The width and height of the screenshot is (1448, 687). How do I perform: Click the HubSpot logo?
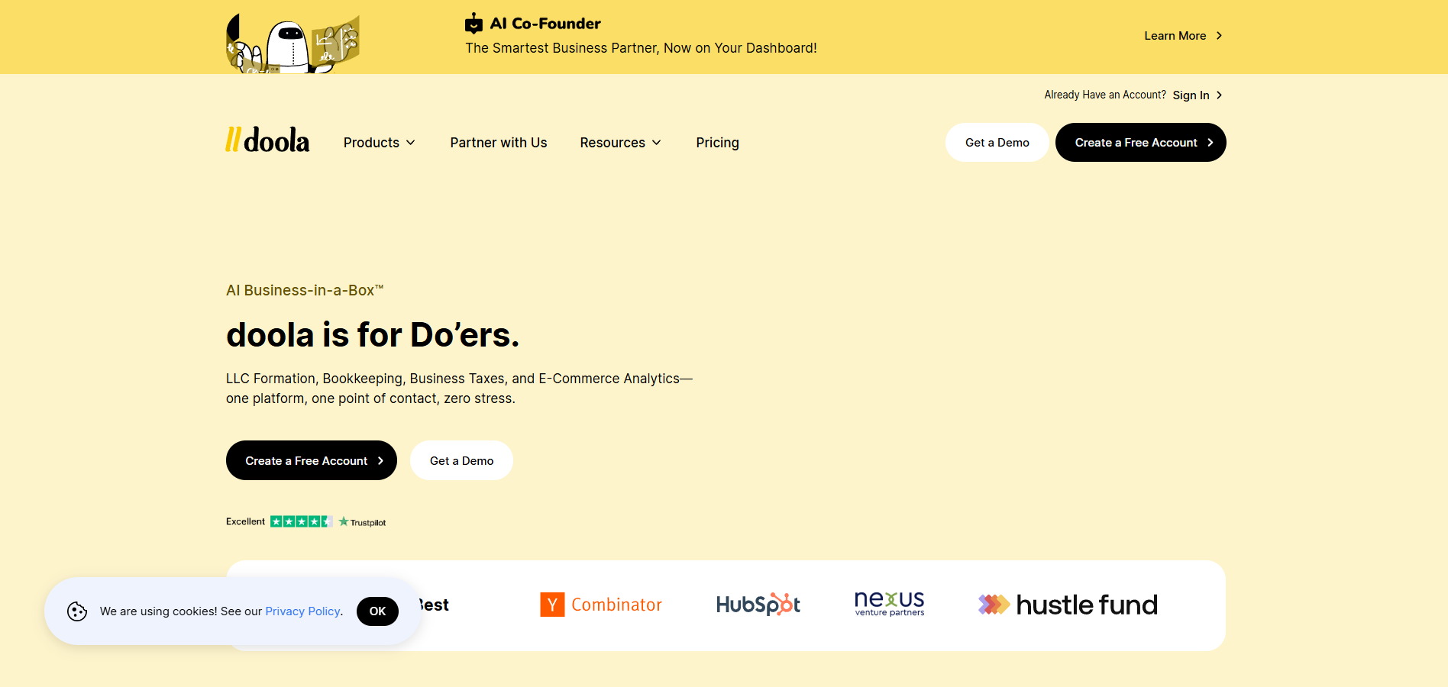coord(758,604)
